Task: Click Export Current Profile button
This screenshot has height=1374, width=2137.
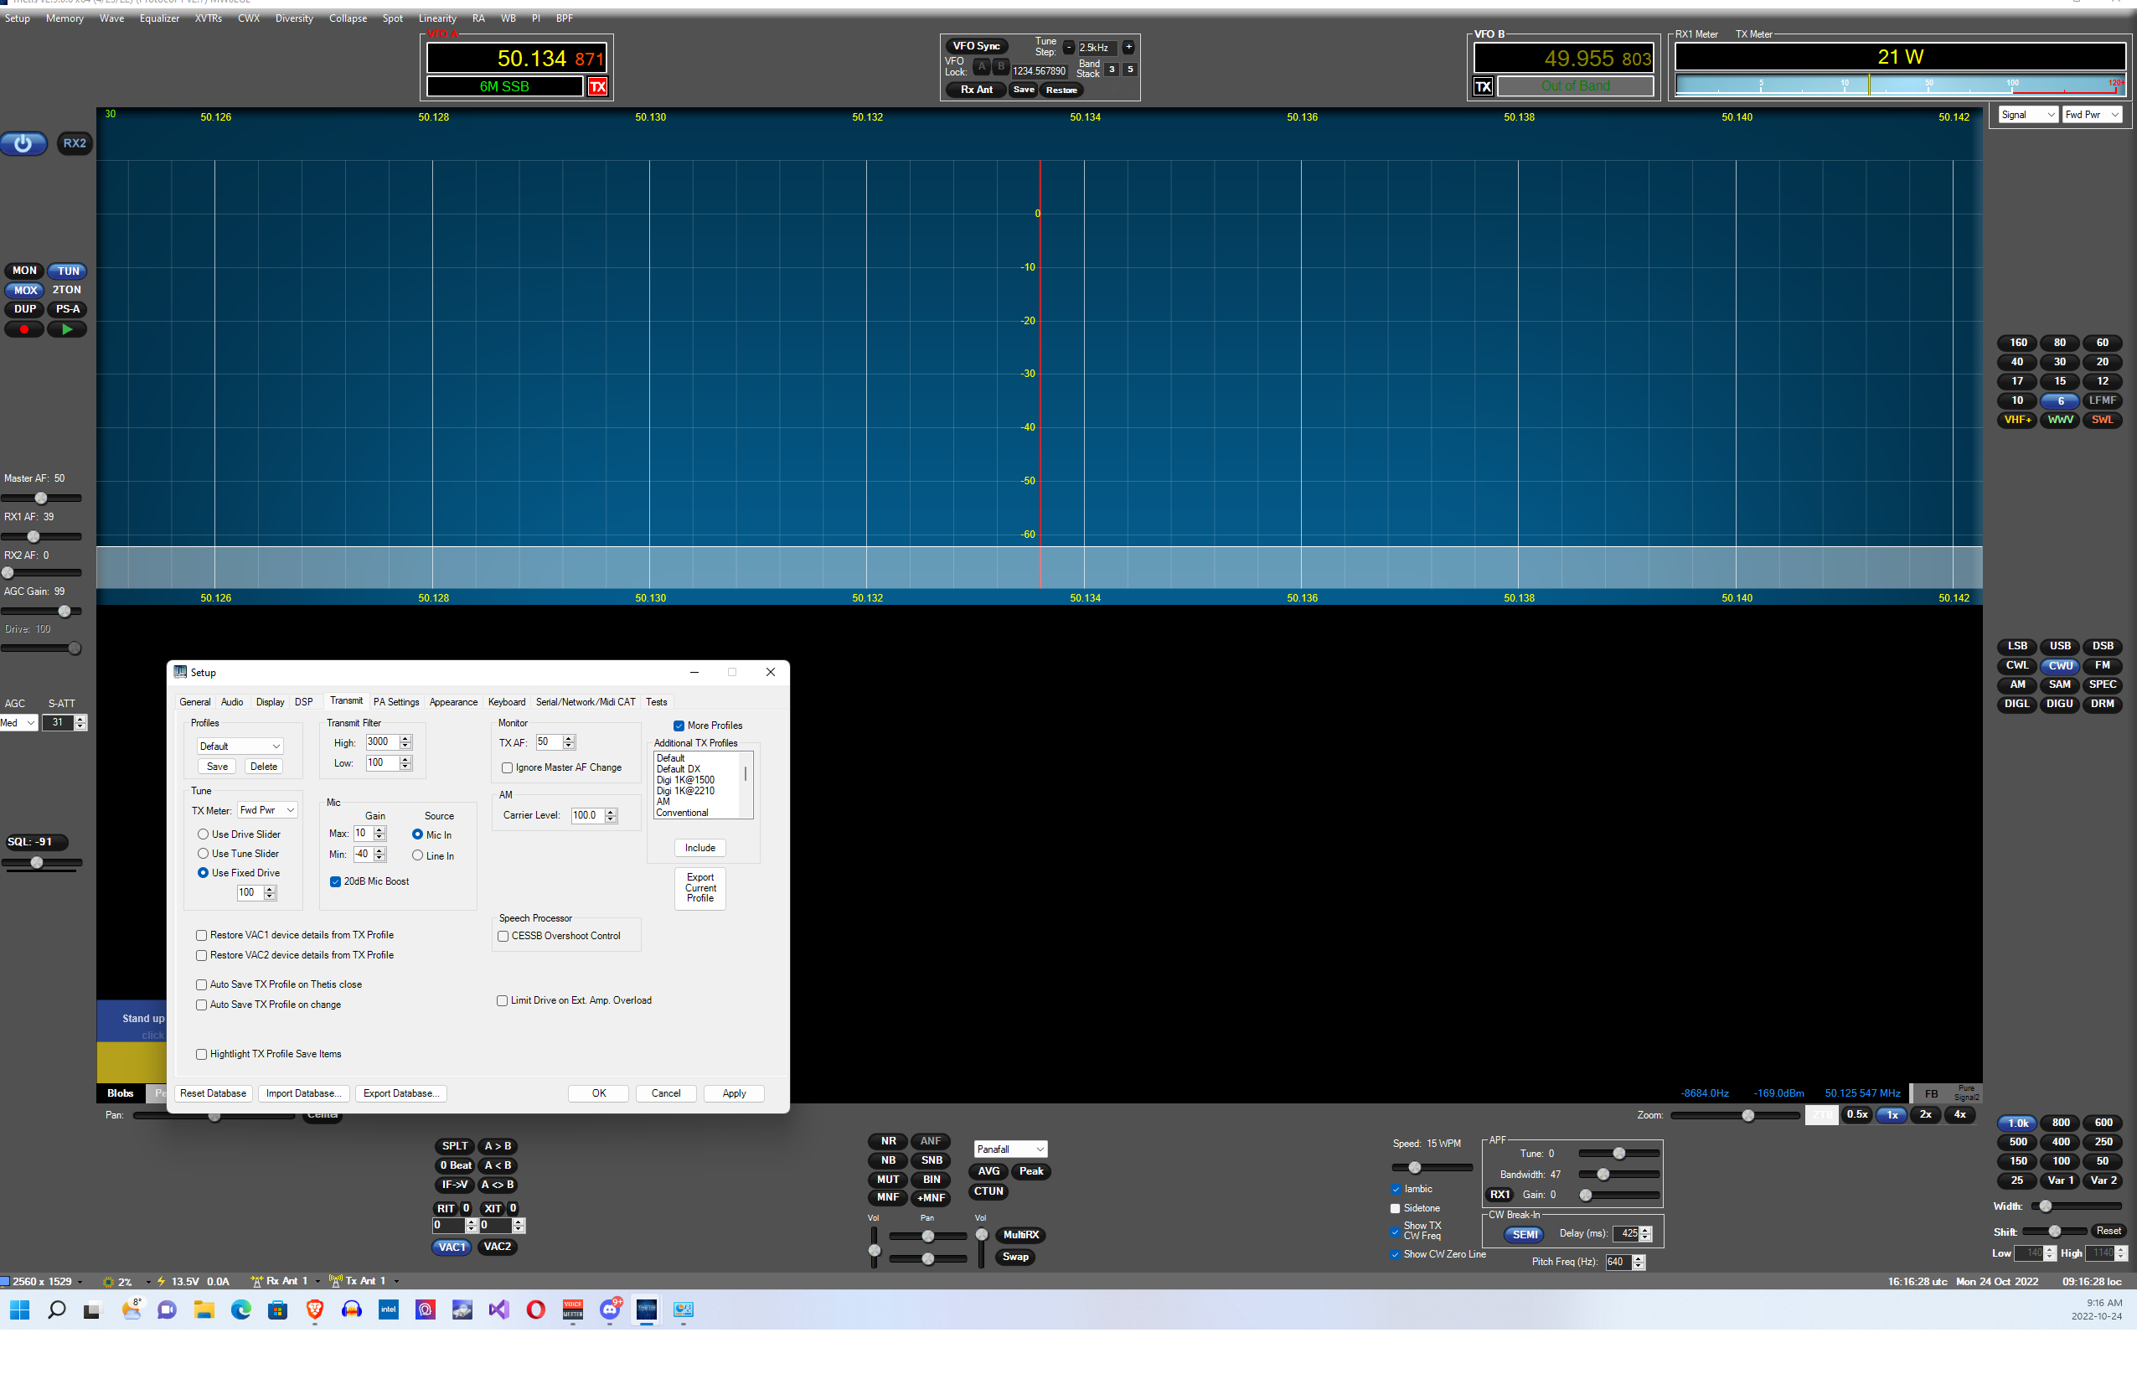Action: (700, 889)
